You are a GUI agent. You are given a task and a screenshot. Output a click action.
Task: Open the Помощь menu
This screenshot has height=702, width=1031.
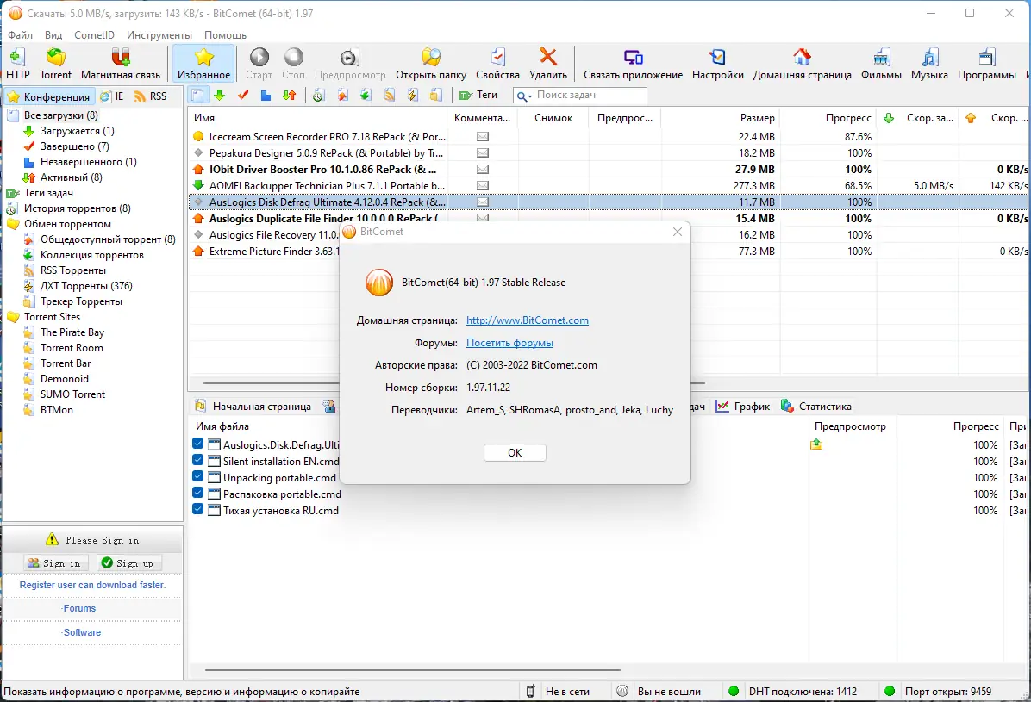click(225, 34)
